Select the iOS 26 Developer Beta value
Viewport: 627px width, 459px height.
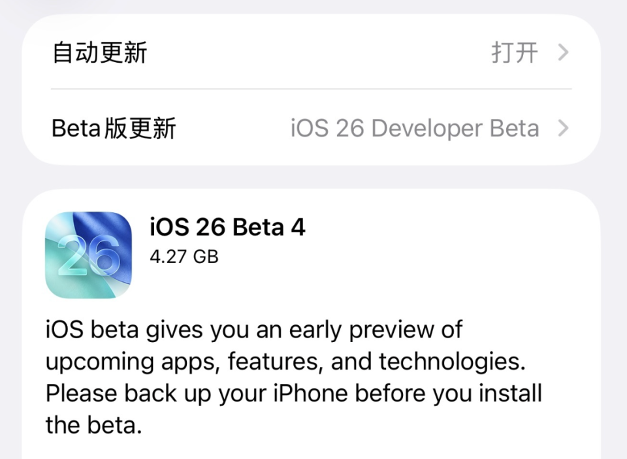(415, 129)
